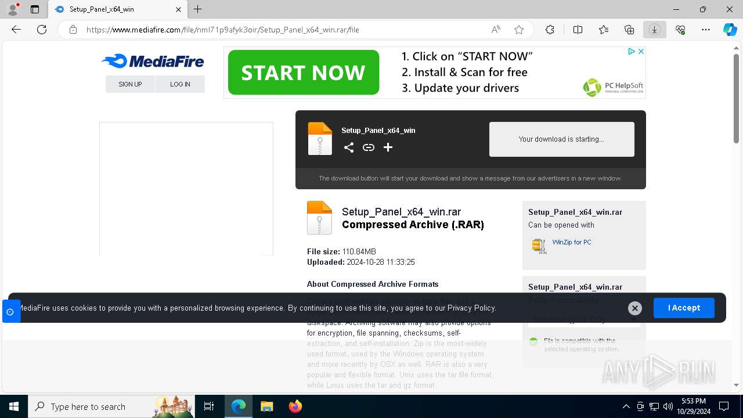Refresh the MediaFire page

[x=42, y=30]
